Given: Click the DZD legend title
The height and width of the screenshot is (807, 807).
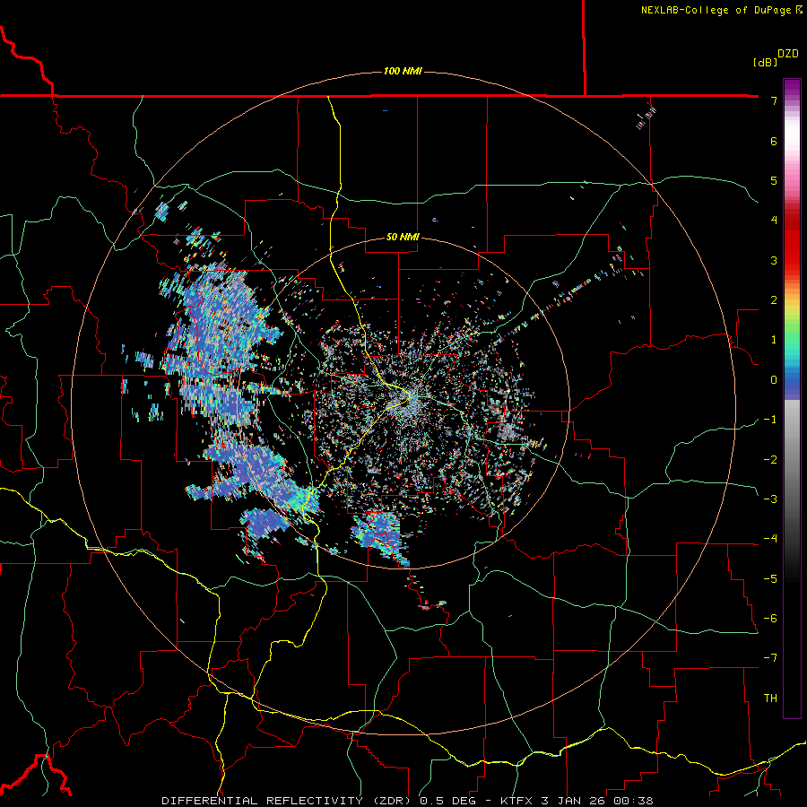Looking at the screenshot, I should coord(788,54).
